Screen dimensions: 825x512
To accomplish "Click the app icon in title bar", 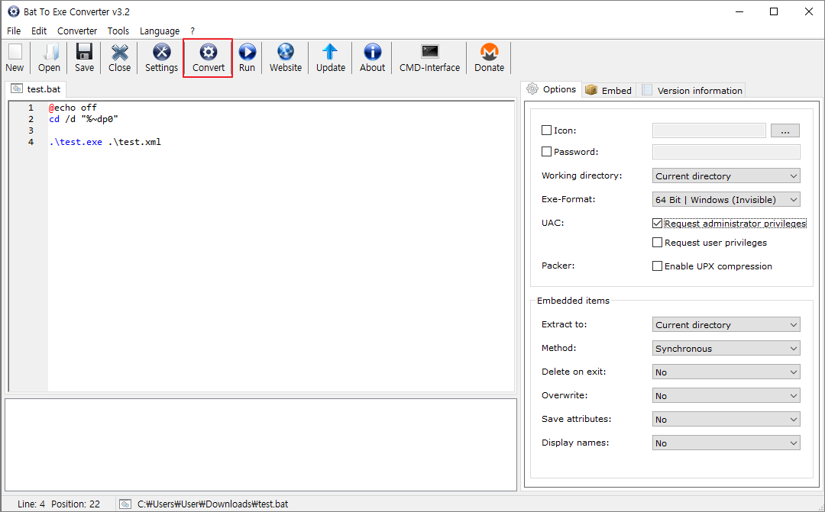I will (14, 11).
